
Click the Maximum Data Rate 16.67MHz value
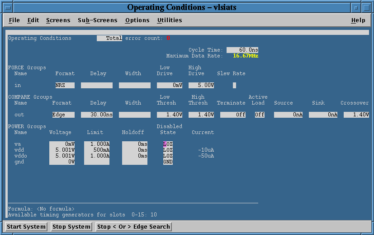[246, 56]
